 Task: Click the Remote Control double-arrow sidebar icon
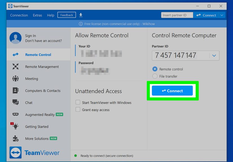(x=16, y=55)
